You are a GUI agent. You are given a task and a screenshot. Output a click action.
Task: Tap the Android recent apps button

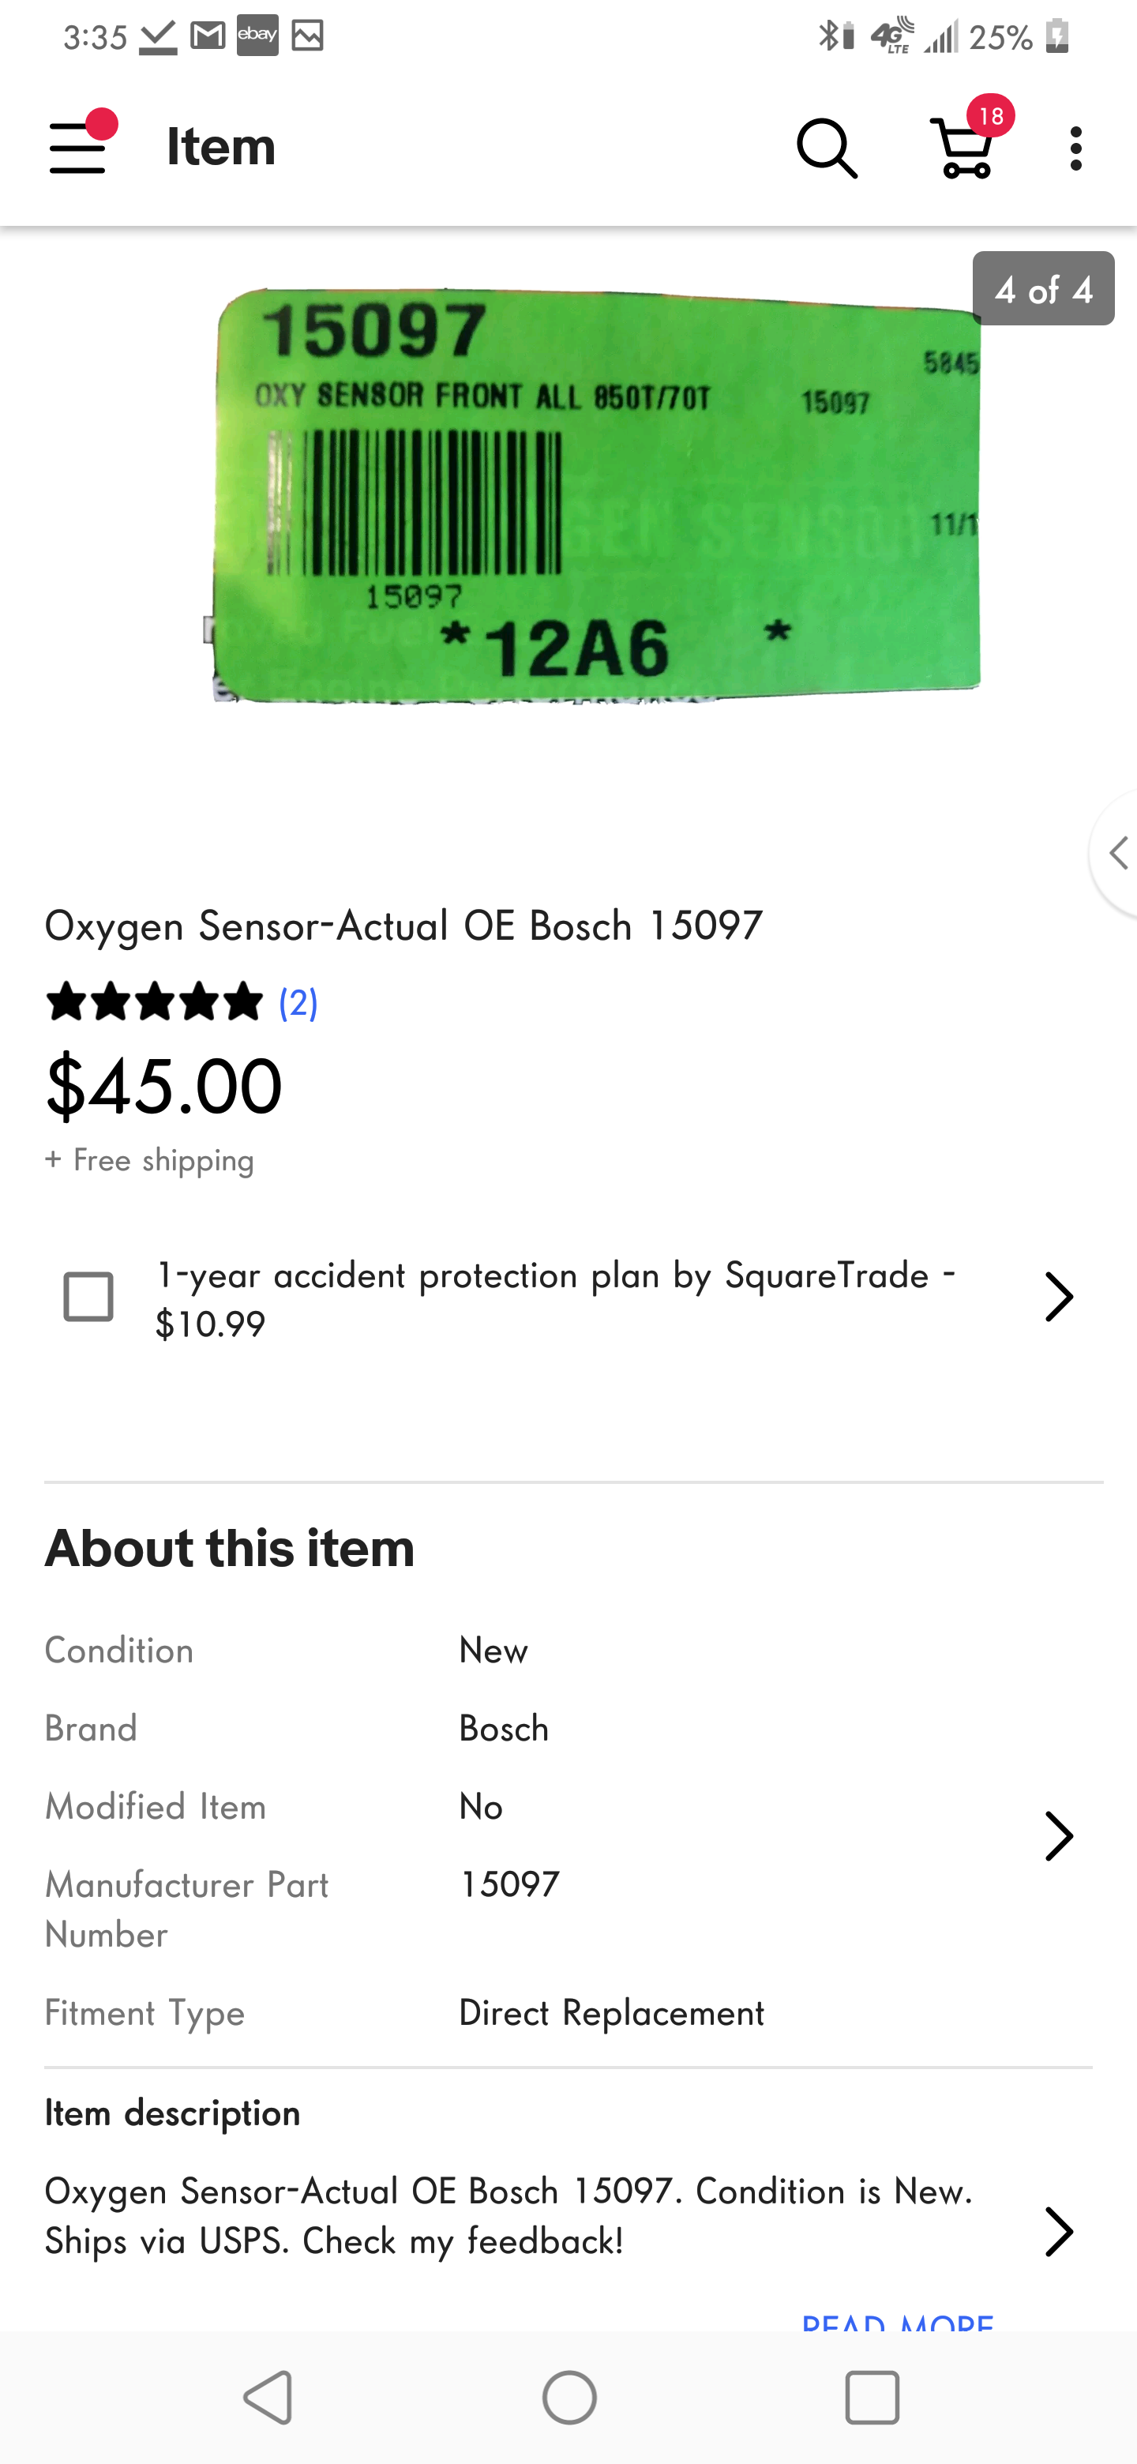coord(871,2397)
